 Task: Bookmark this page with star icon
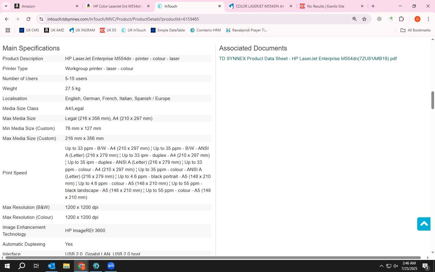[x=364, y=19]
